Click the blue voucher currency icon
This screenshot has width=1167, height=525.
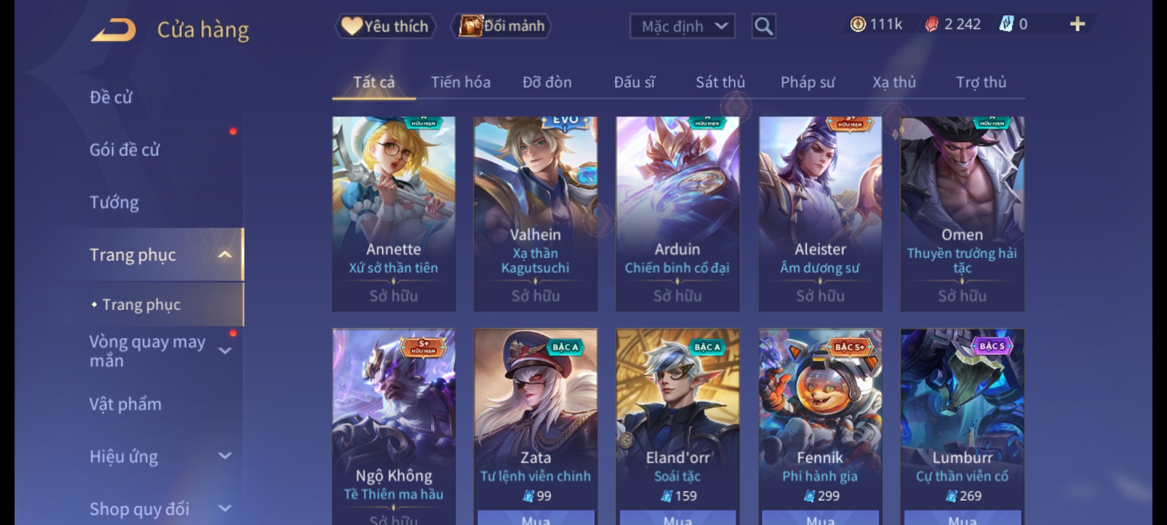[x=1006, y=24]
